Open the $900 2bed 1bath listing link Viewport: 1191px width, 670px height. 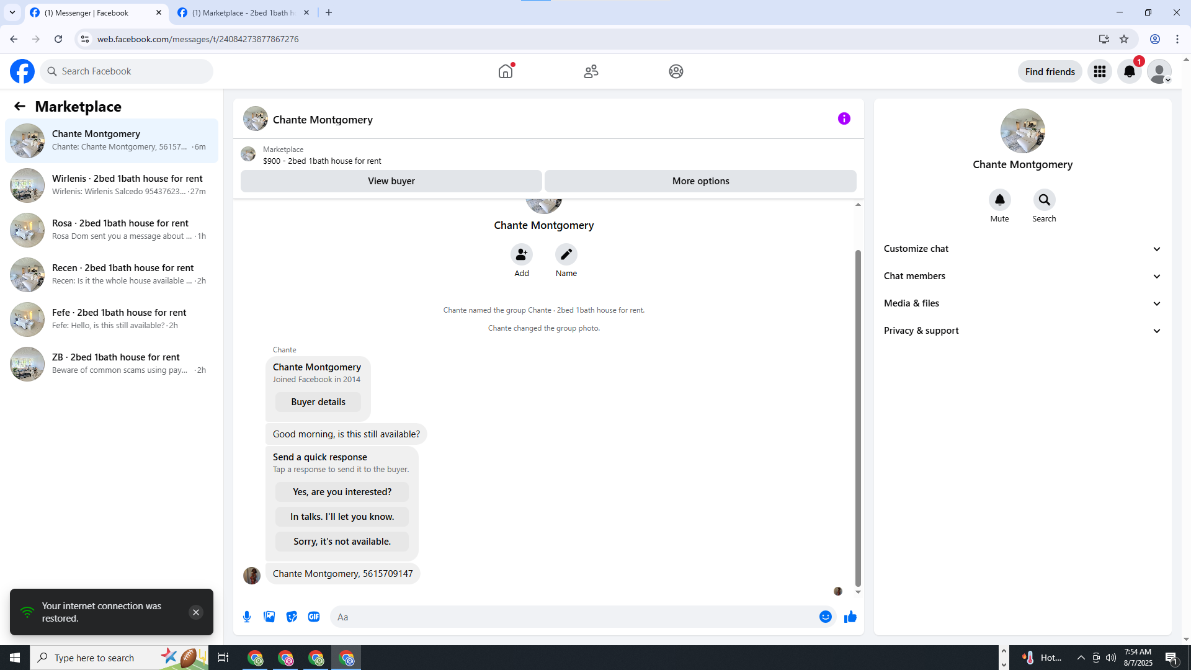coord(322,161)
